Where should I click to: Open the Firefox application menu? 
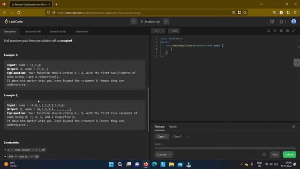295,13
